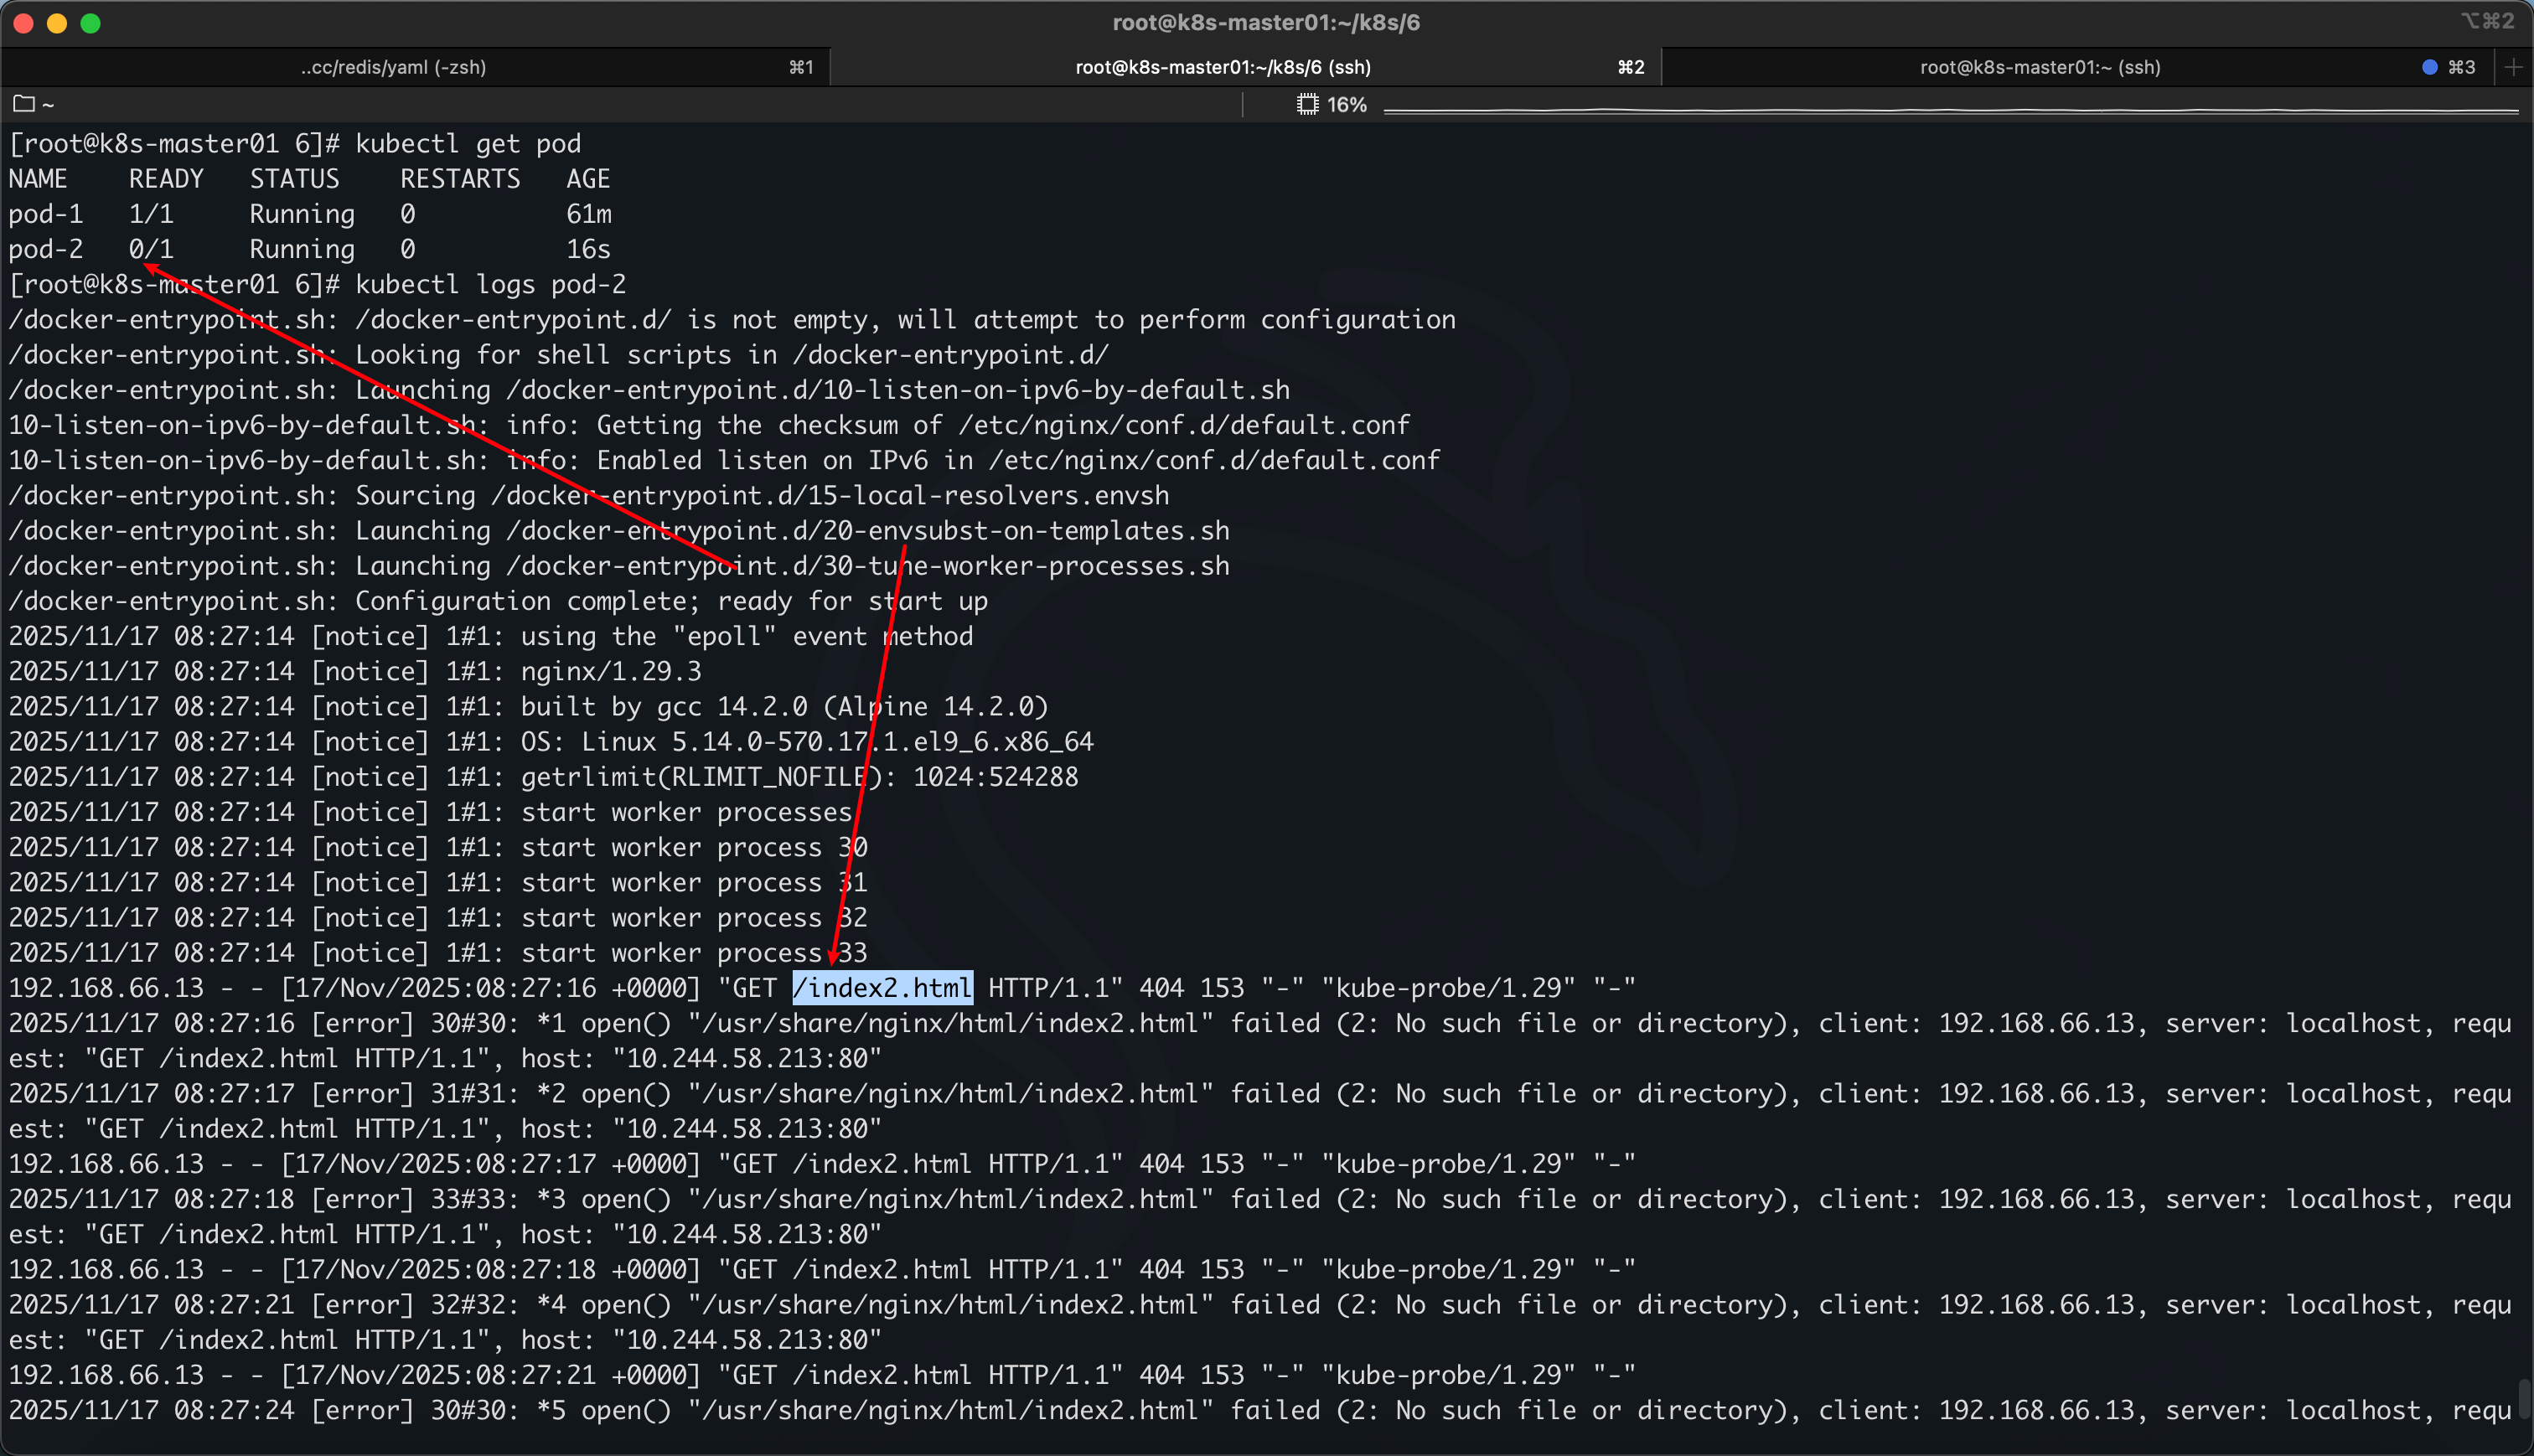Click the pod-2 0/1 READY value

pos(151,249)
